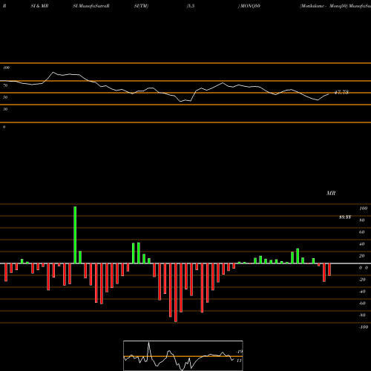
Task: Click the 'SI(TM)' header label
Action: tap(141, 6)
